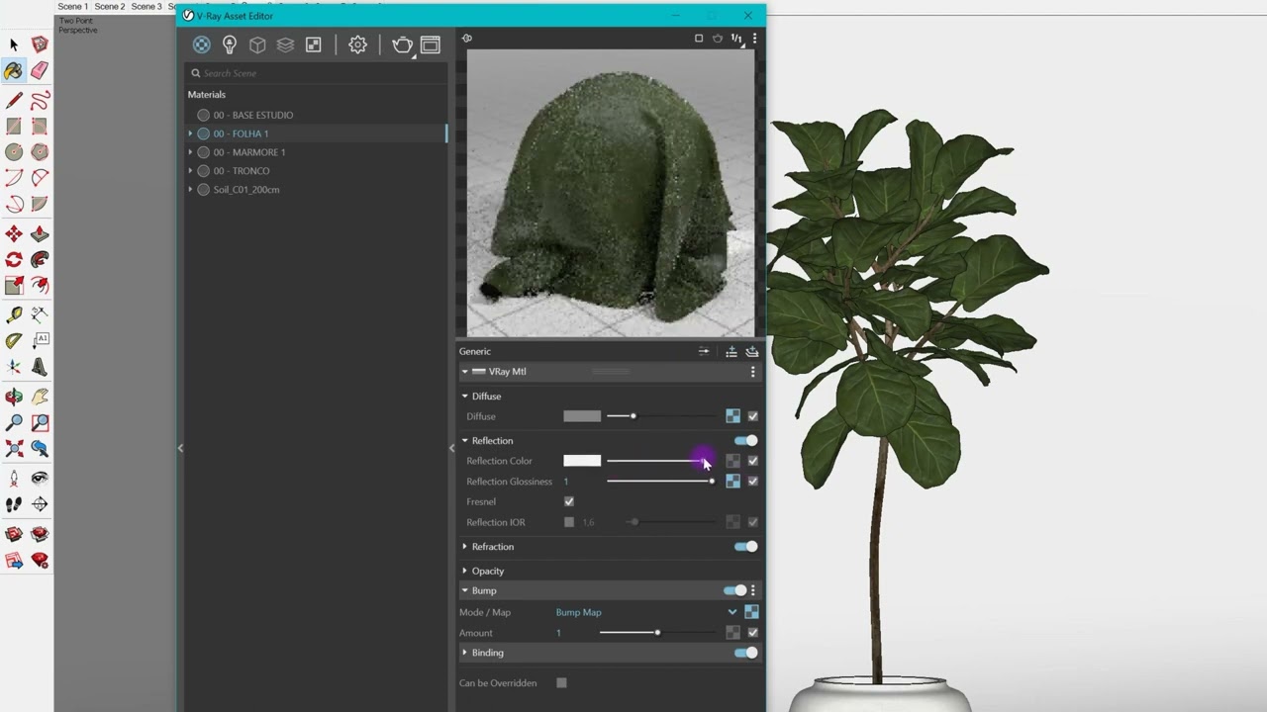Select the Look Around eye tool
The width and height of the screenshot is (1267, 712).
point(40,478)
